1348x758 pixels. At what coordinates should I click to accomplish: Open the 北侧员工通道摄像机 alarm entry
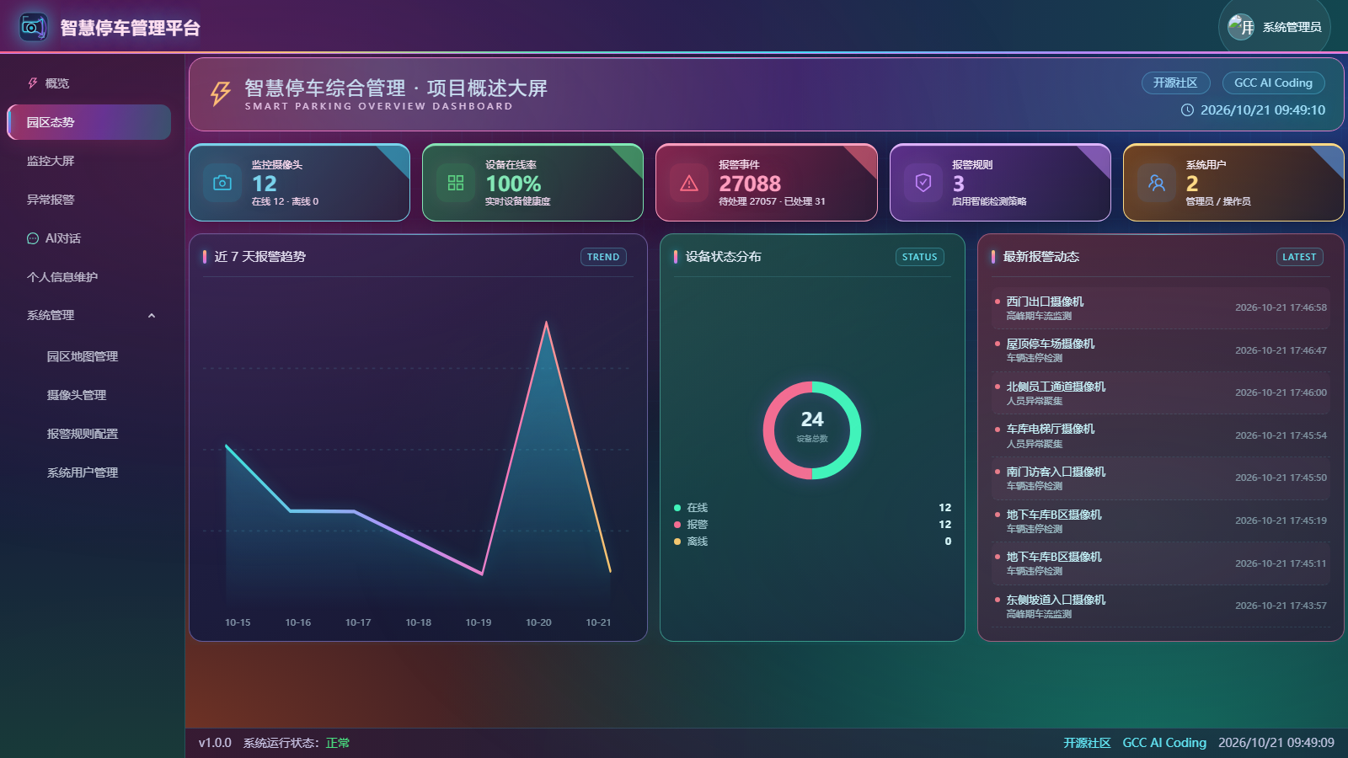click(1160, 393)
